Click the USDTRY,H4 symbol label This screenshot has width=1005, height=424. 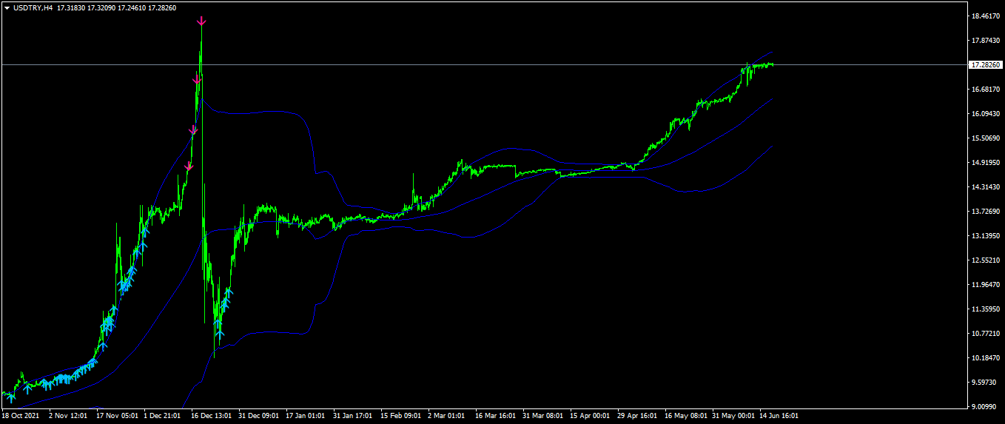tap(33, 7)
